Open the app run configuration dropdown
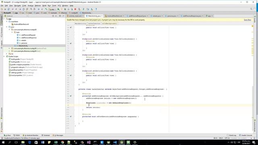 tap(53, 9)
